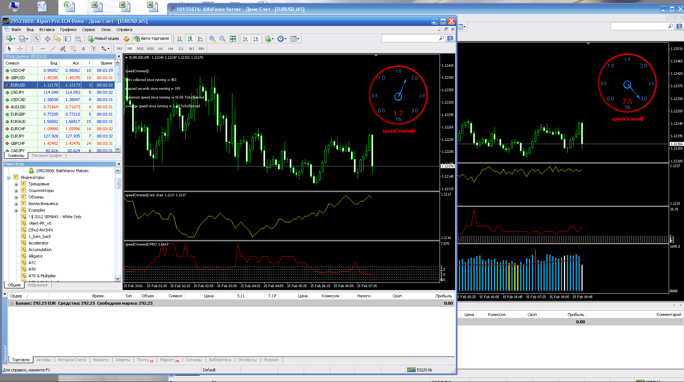Switch chart to line chart style
684x382 pixels.
click(200, 39)
